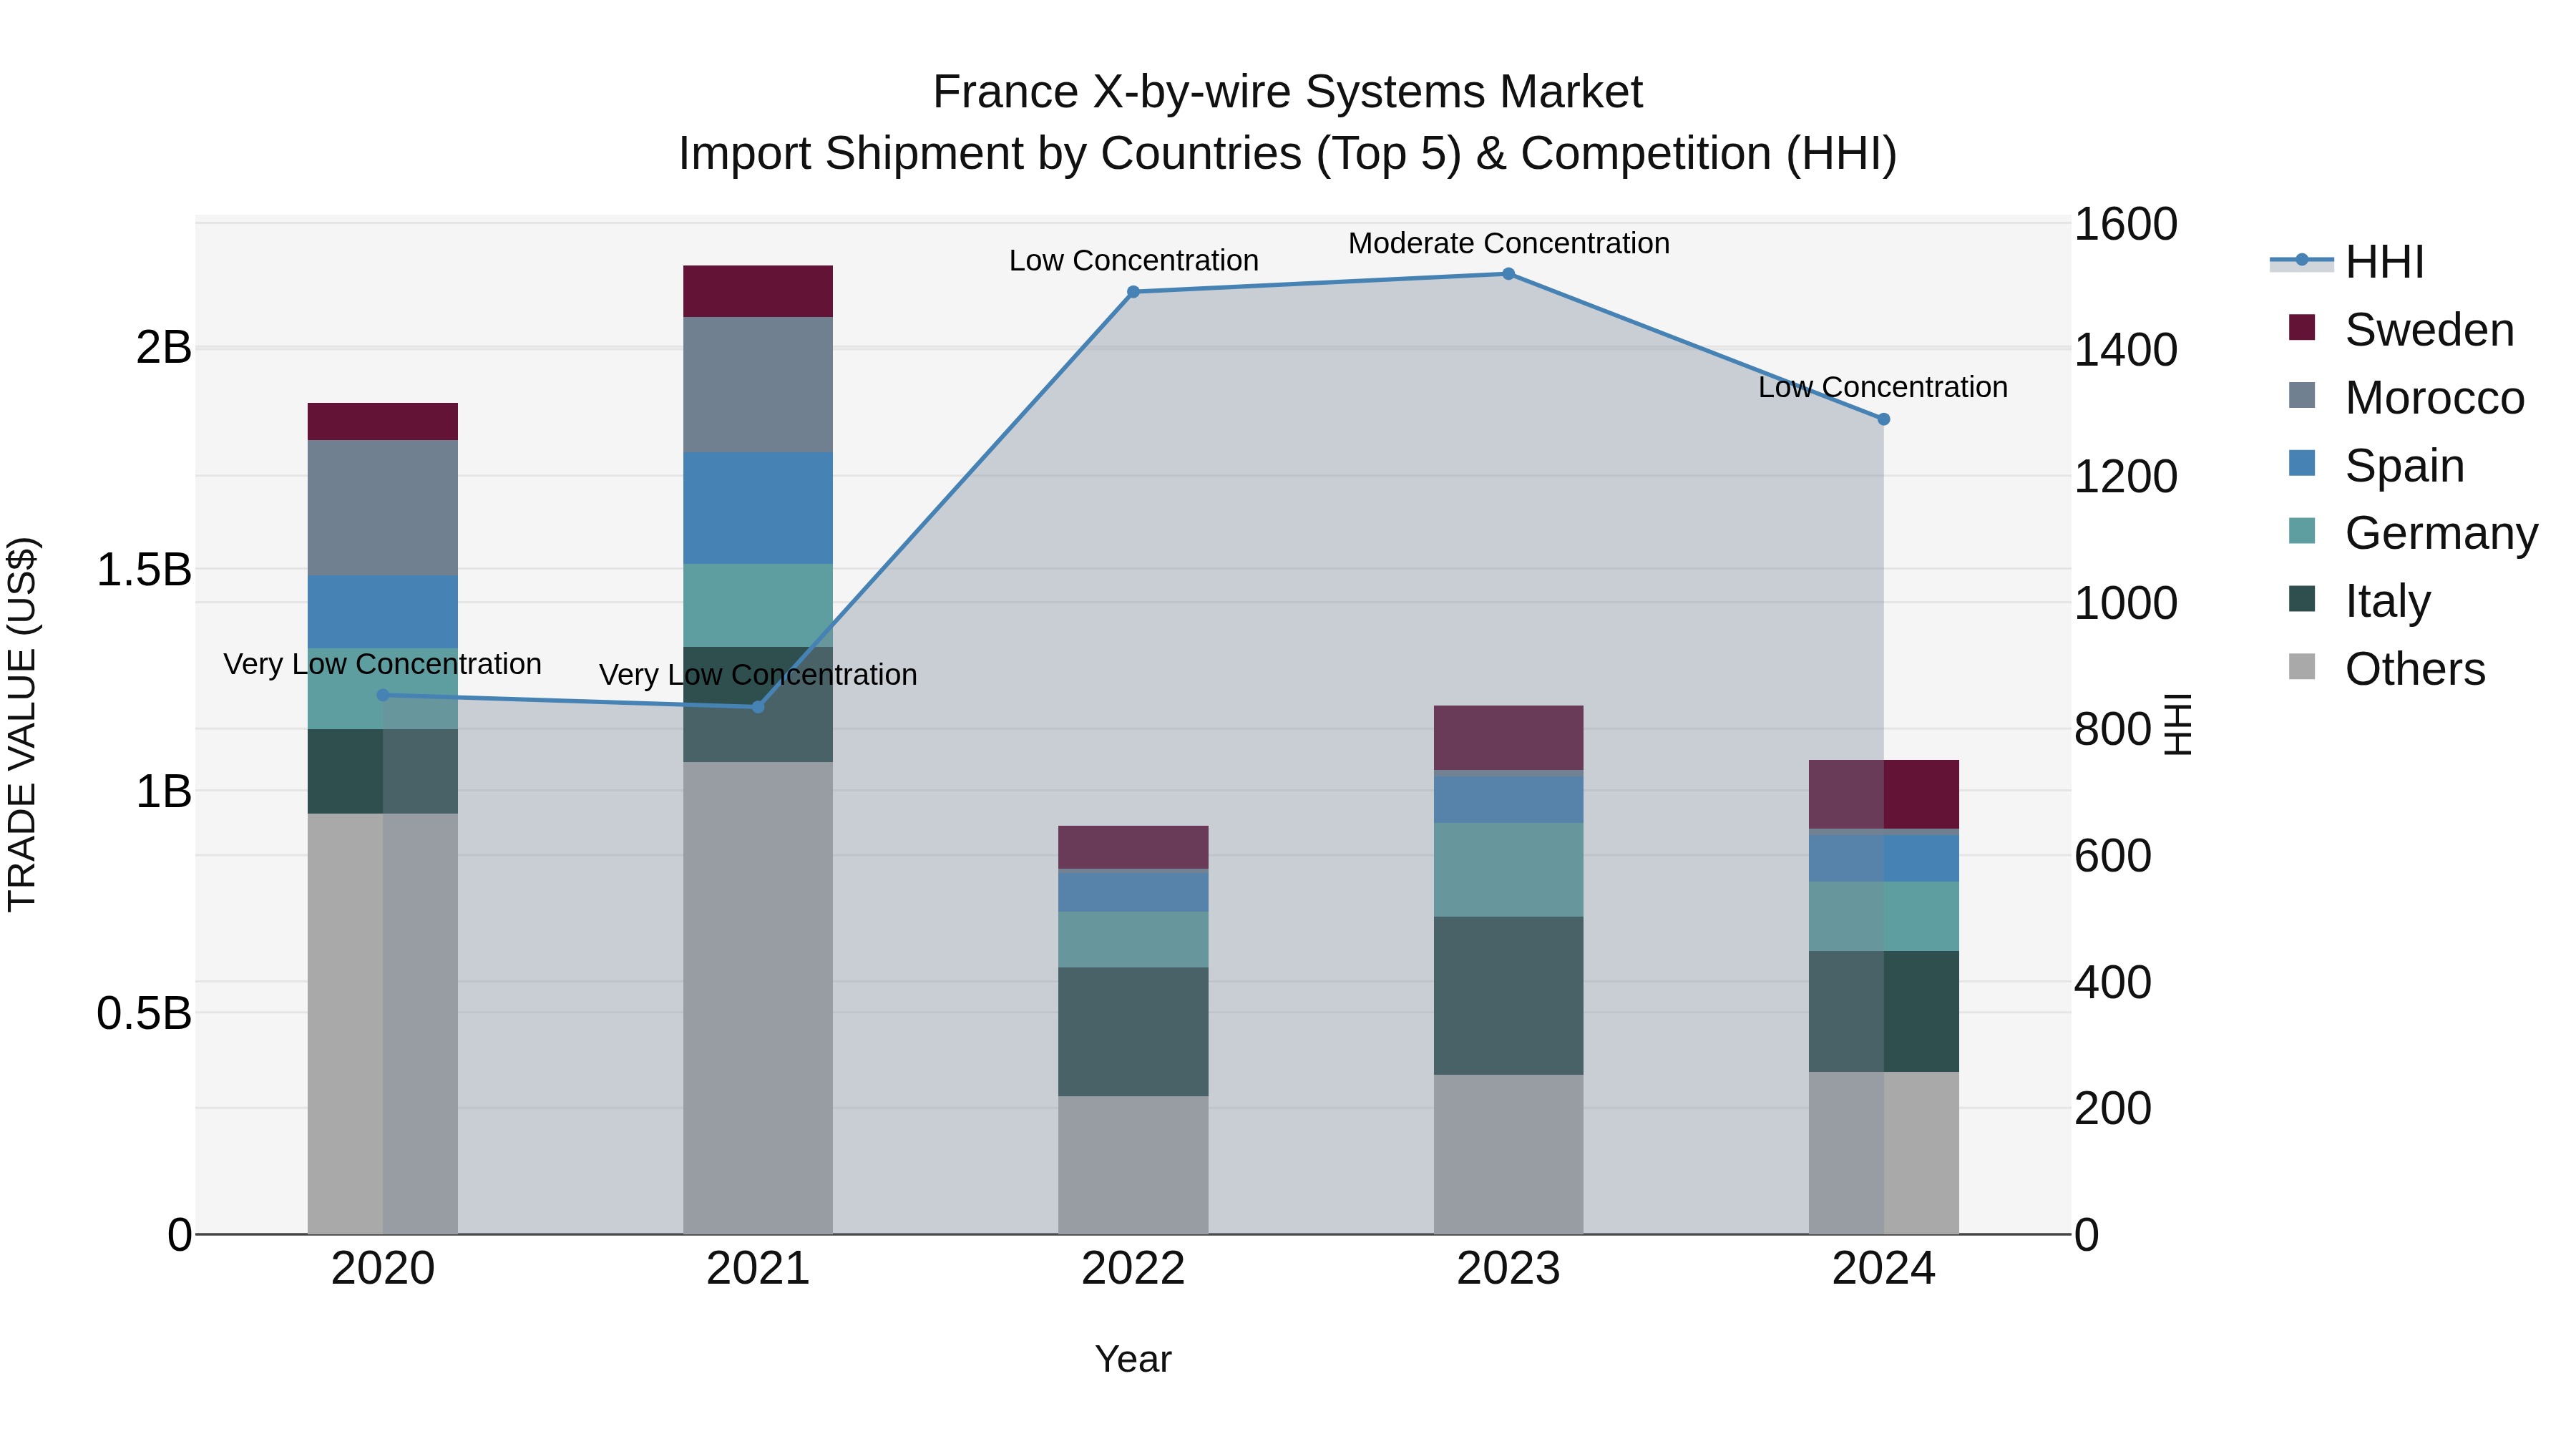2576x1449 pixels.
Task: Toggle the Germany legend entry
Action: 2413,533
